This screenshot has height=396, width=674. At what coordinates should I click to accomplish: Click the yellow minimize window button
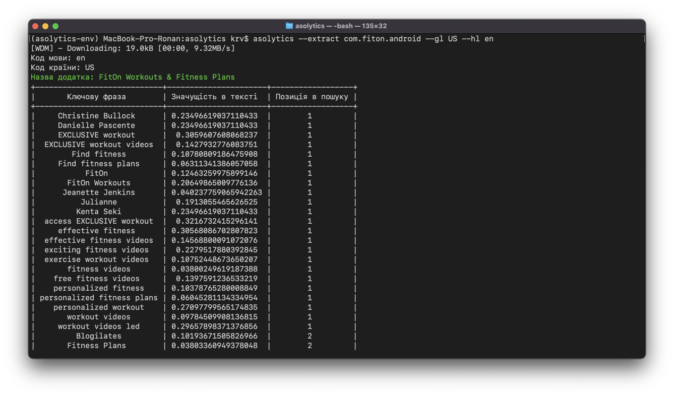tap(45, 26)
